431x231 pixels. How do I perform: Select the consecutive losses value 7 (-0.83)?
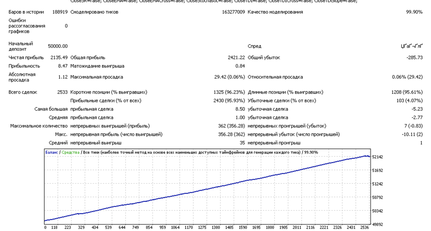click(413, 126)
